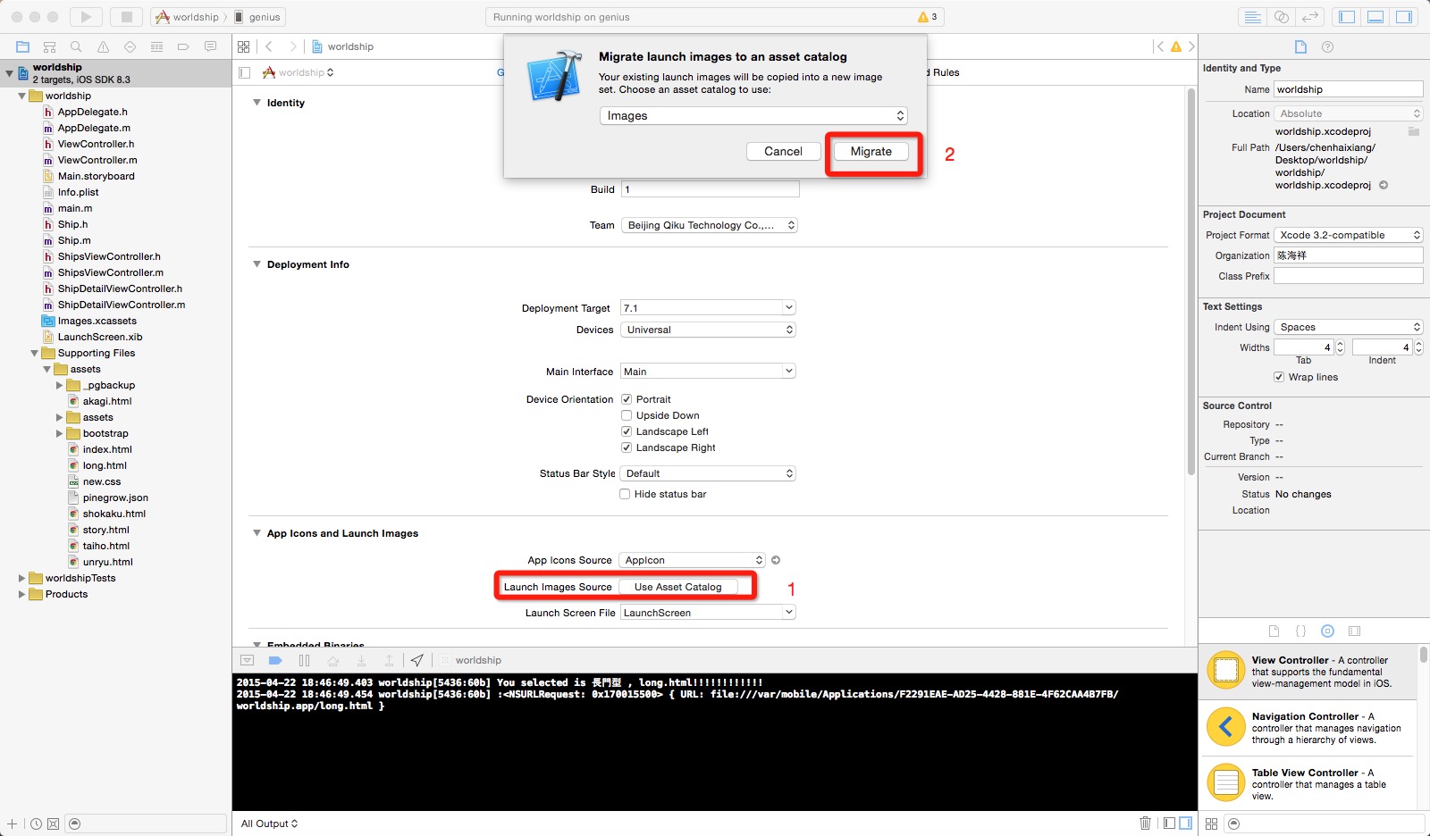The image size is (1430, 836).
Task: Clear console with trash icon
Action: click(x=1145, y=823)
